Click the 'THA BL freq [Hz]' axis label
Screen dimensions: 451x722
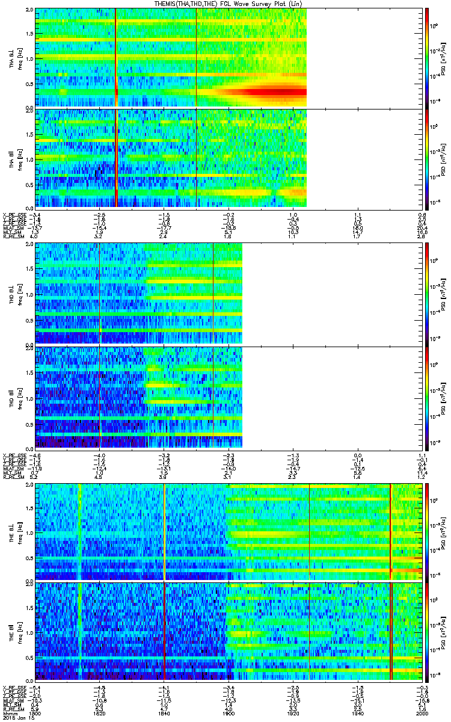(x=16, y=58)
